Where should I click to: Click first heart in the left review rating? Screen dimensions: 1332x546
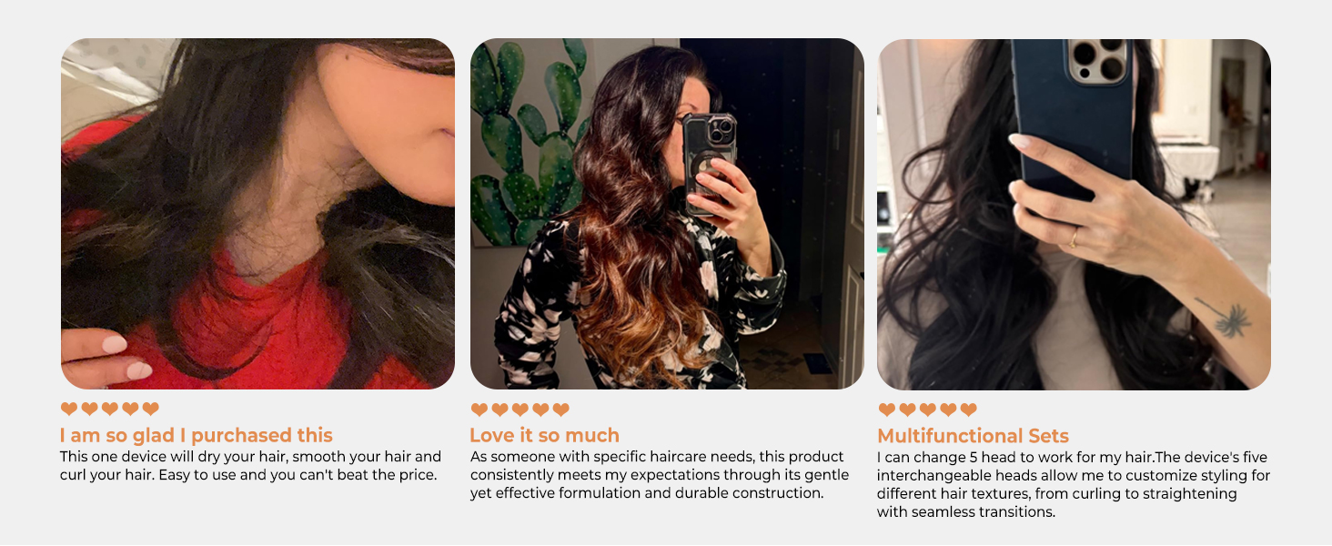pyautogui.click(x=69, y=409)
